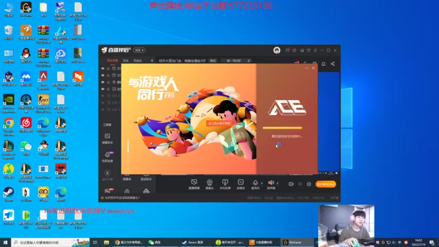
Task: Lock the second source layer
Action: (x=108, y=75)
